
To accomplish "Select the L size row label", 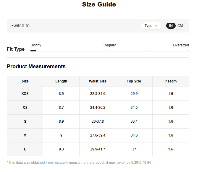I will click(25, 149).
